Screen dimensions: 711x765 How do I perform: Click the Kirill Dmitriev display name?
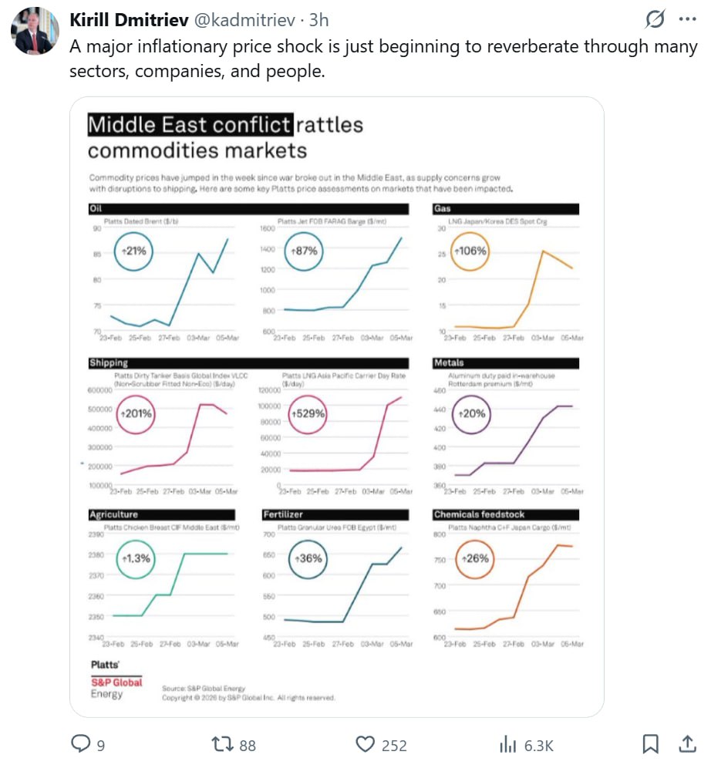(123, 19)
